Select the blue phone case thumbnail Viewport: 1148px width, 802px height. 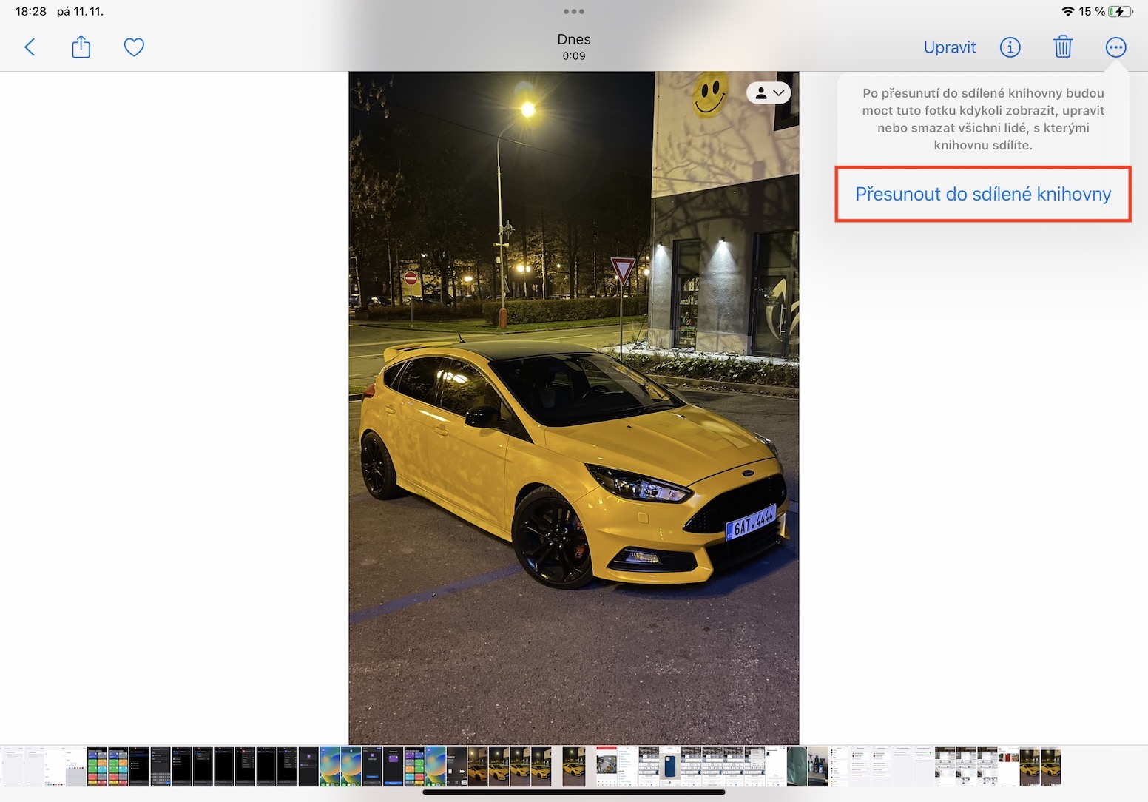669,766
